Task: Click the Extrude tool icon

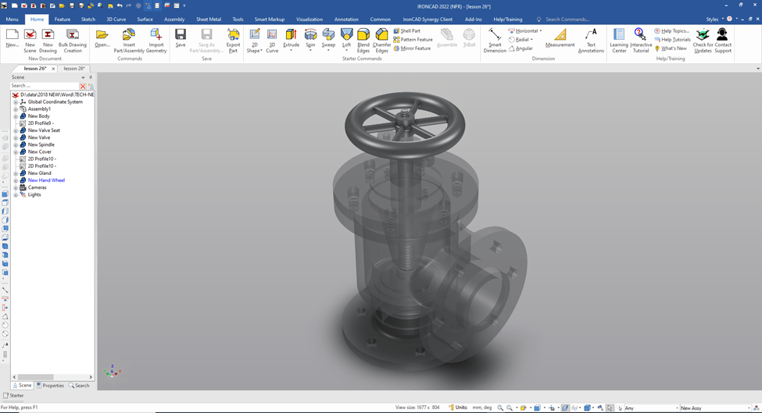Action: (x=291, y=36)
